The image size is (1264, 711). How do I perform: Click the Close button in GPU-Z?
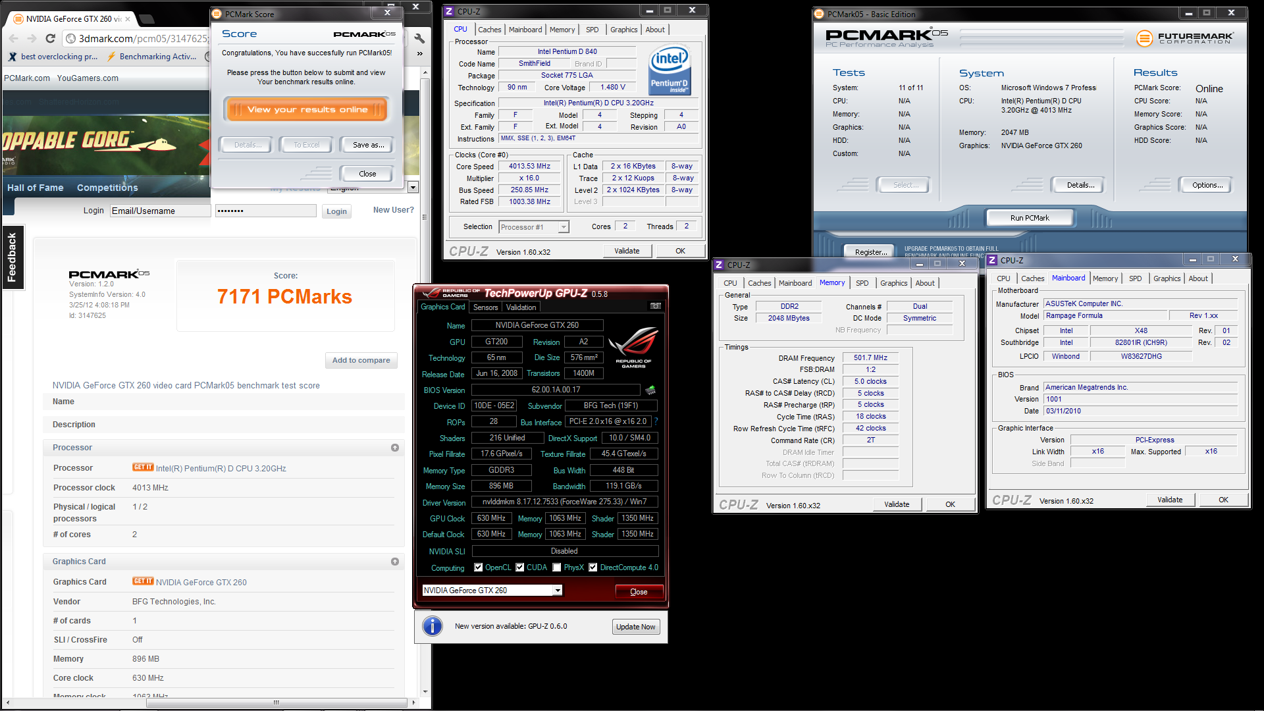(x=639, y=592)
